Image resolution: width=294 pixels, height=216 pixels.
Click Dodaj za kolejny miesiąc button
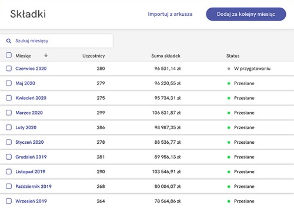(246, 14)
